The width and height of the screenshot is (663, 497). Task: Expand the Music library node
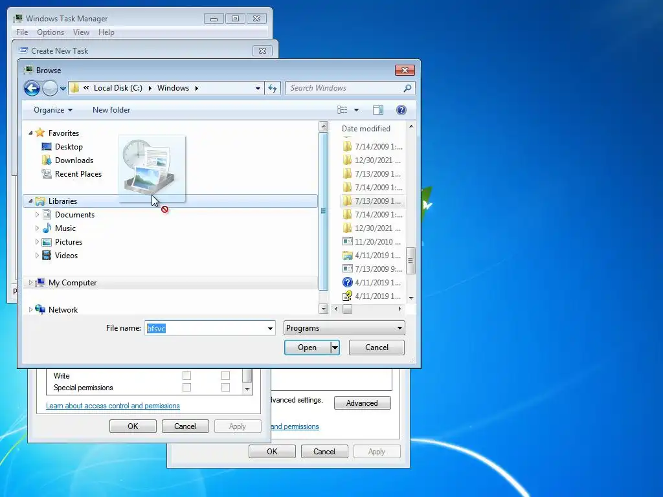click(x=37, y=228)
